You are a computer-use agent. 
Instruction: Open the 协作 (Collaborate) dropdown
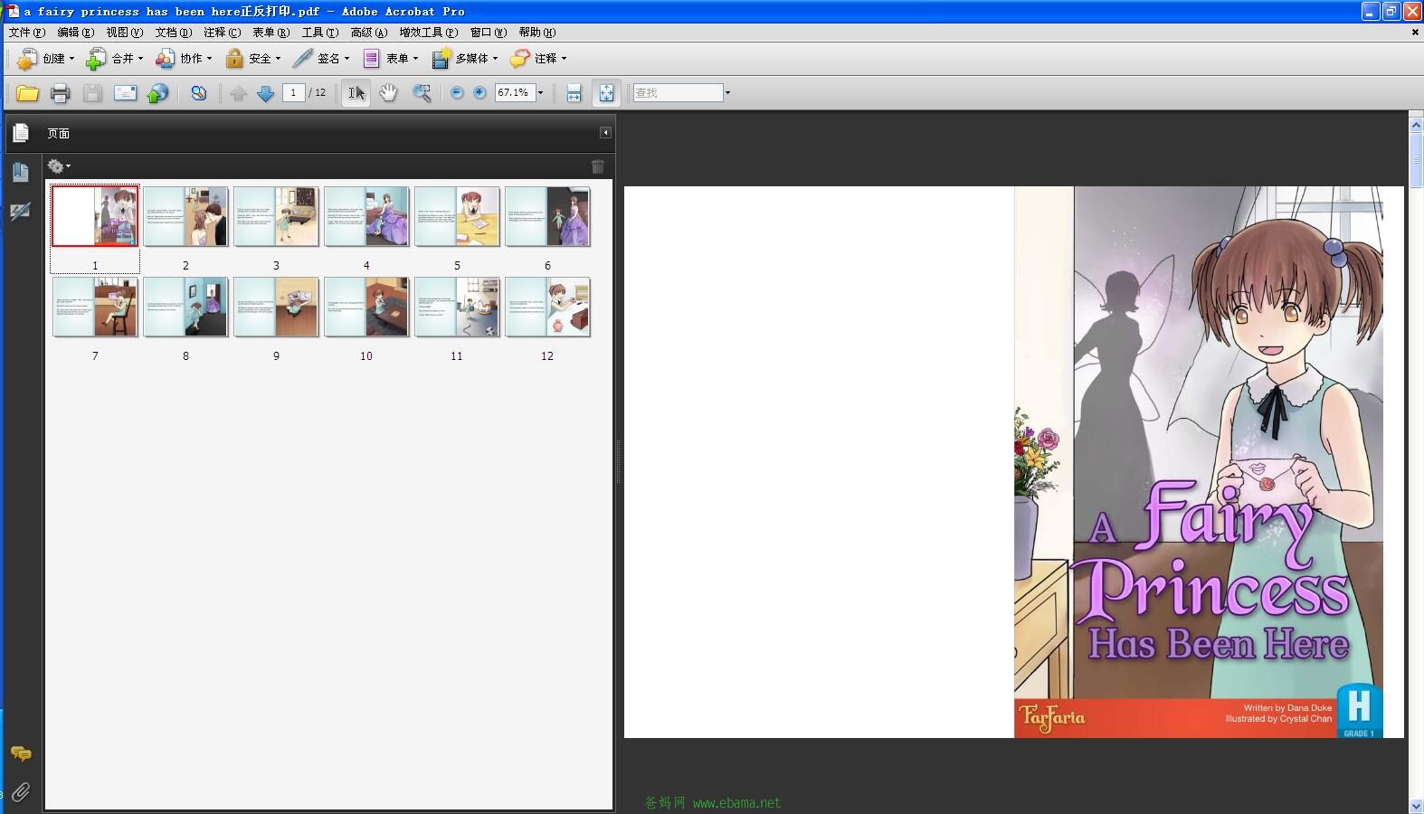click(184, 59)
